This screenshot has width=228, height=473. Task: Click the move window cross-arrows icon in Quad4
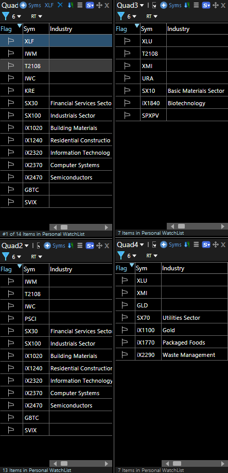(x=215, y=244)
